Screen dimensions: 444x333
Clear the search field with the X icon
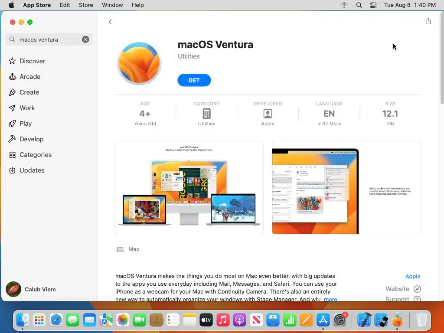click(85, 39)
